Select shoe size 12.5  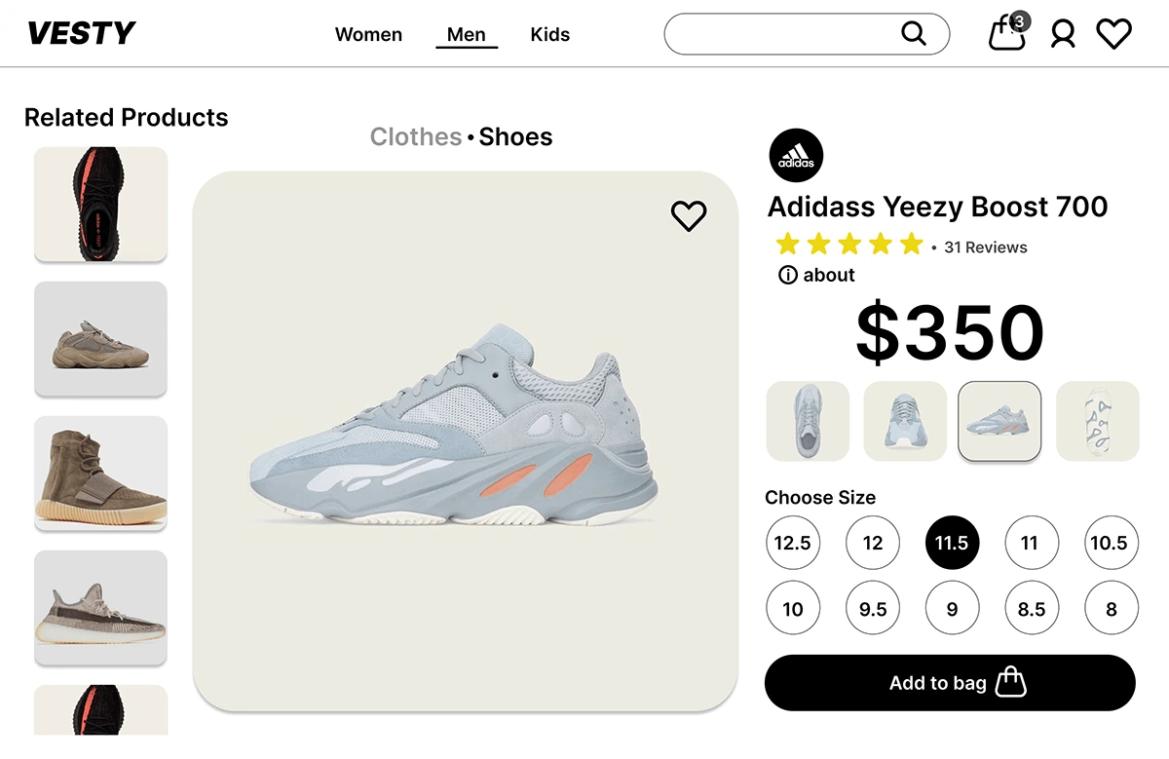793,543
